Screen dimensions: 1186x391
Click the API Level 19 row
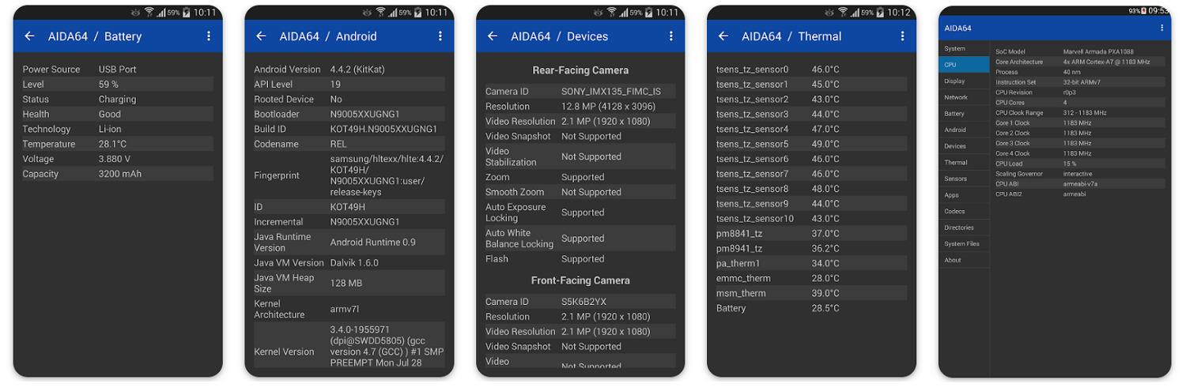tap(349, 85)
